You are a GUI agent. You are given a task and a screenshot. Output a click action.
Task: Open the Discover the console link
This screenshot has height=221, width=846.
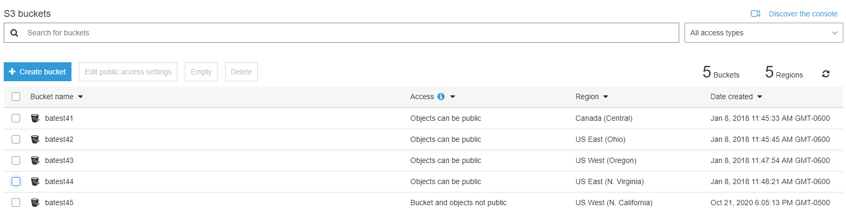[803, 14]
